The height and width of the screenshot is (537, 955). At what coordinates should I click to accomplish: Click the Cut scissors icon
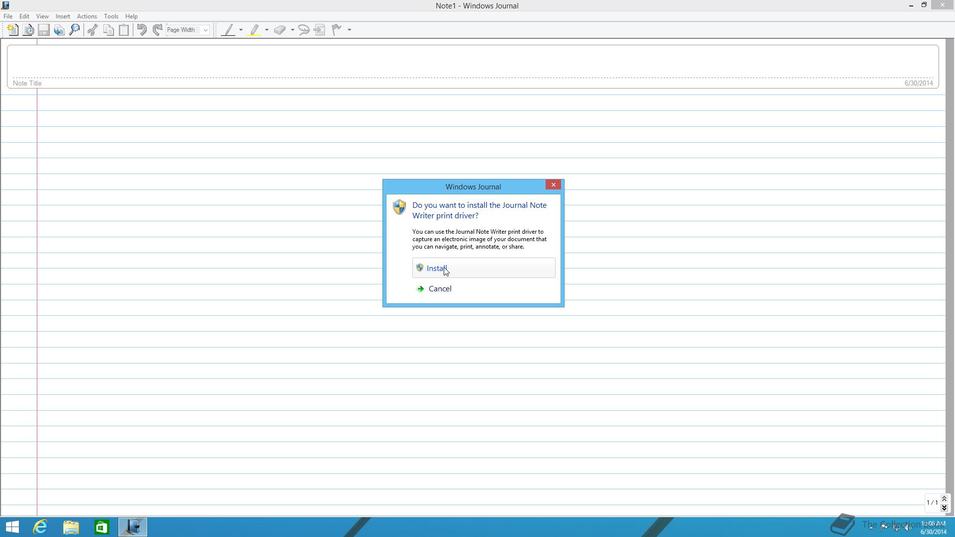click(x=93, y=30)
